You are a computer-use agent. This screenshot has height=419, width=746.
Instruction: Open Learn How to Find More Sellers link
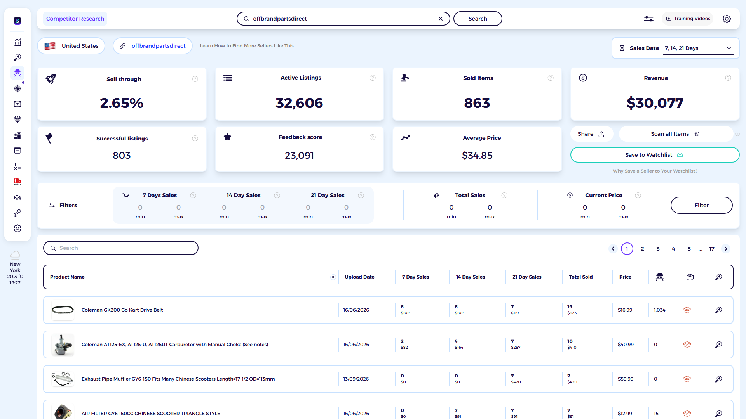[247, 46]
